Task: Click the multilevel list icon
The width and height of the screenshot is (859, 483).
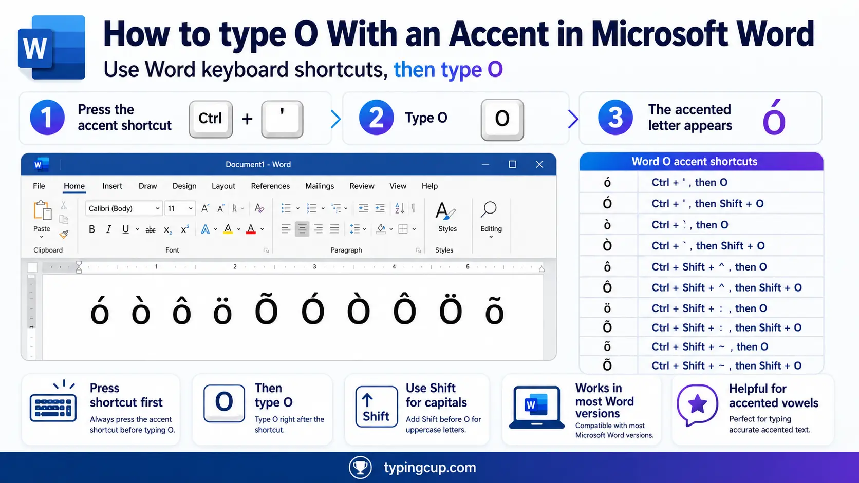Action: point(337,208)
